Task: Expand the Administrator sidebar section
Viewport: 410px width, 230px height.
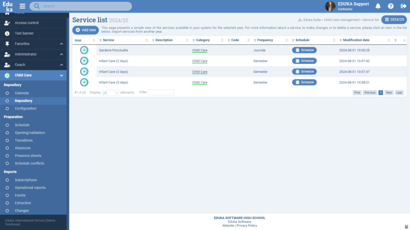Action: tap(61, 54)
